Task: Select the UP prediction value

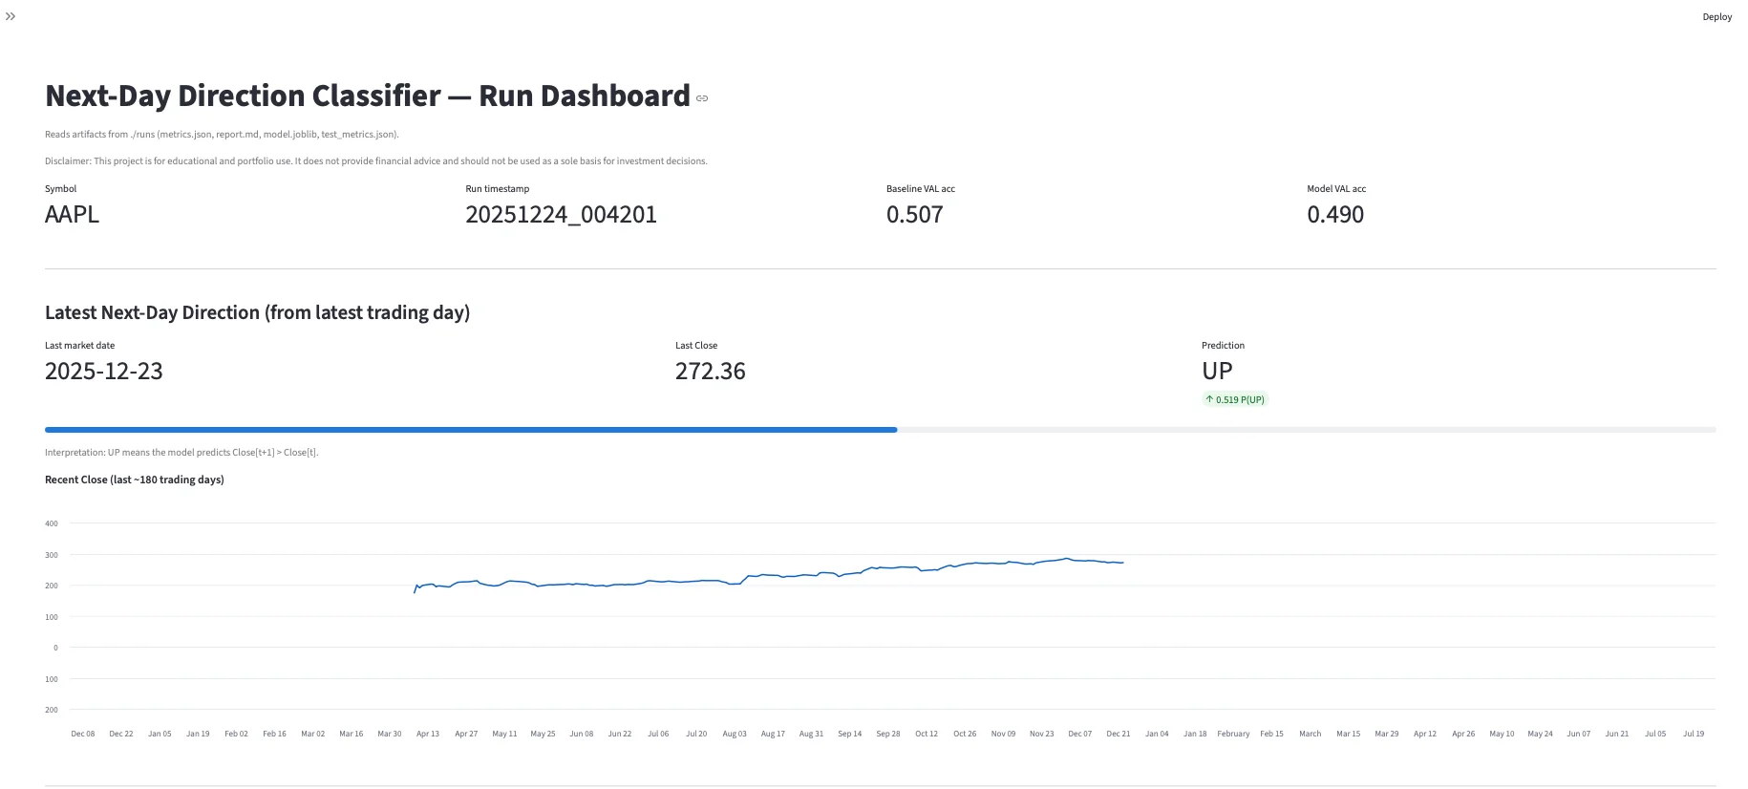Action: tap(1217, 372)
